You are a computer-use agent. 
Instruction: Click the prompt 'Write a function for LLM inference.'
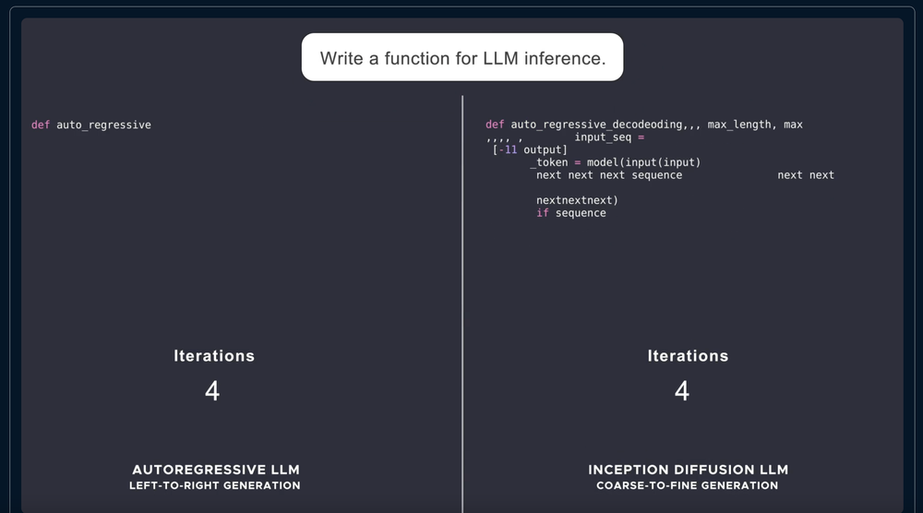click(x=462, y=57)
